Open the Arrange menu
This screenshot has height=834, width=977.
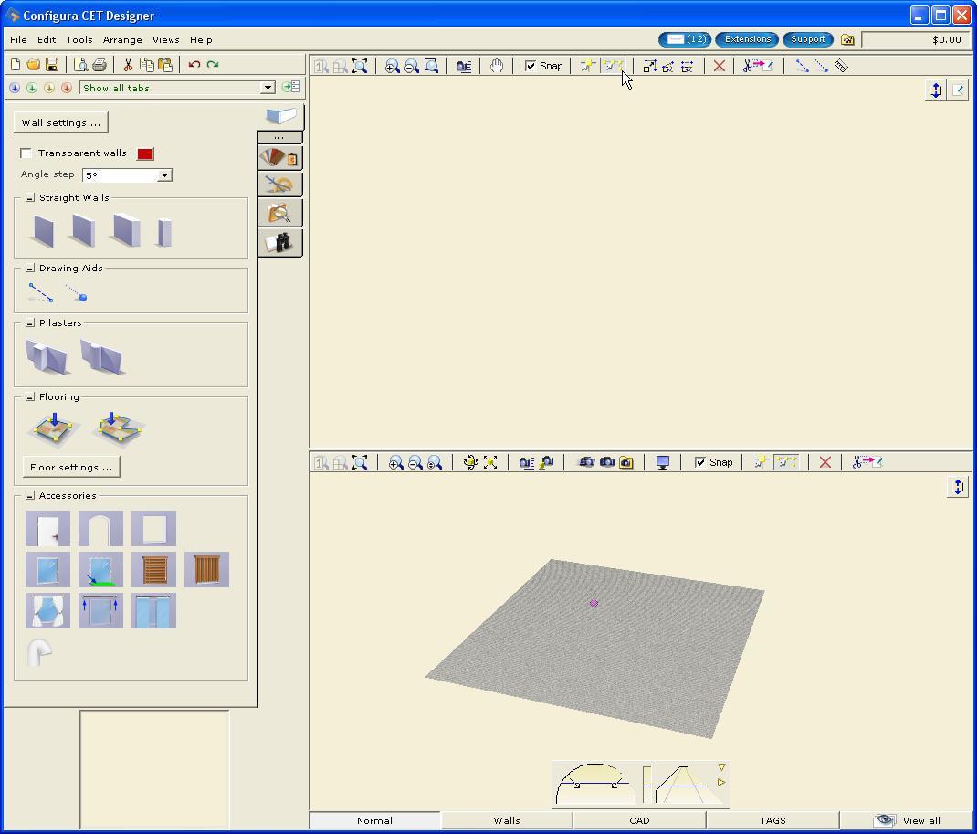122,39
